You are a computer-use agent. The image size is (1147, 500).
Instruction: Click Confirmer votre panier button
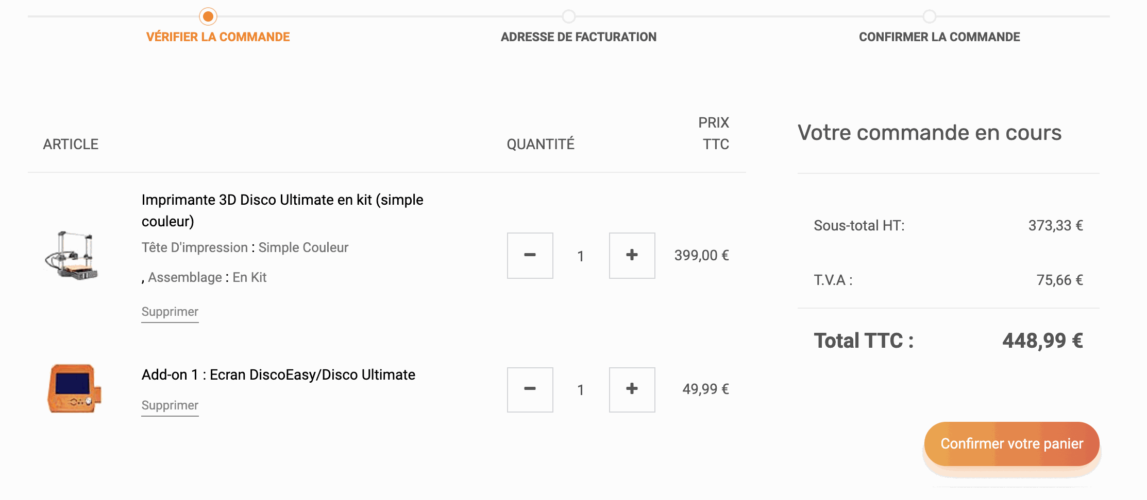pos(1011,444)
